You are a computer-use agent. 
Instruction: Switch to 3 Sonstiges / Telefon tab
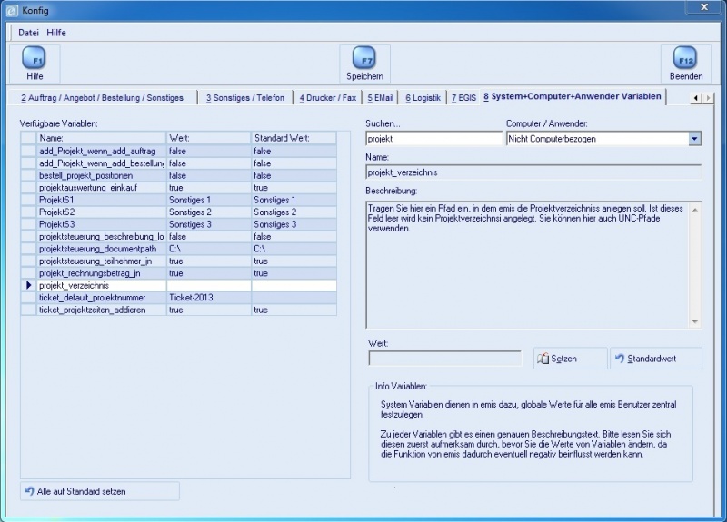point(245,98)
